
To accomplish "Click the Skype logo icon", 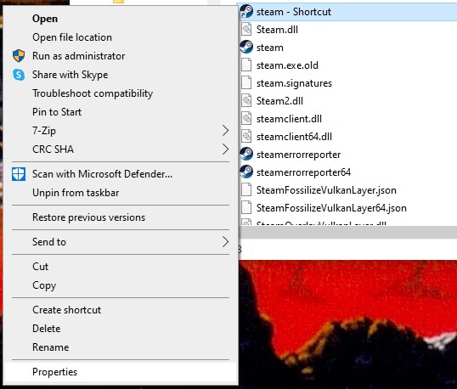I will tap(19, 75).
